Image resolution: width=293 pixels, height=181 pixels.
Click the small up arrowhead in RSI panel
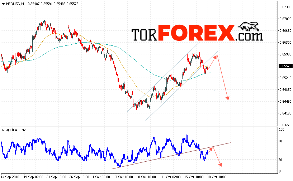click(211, 148)
